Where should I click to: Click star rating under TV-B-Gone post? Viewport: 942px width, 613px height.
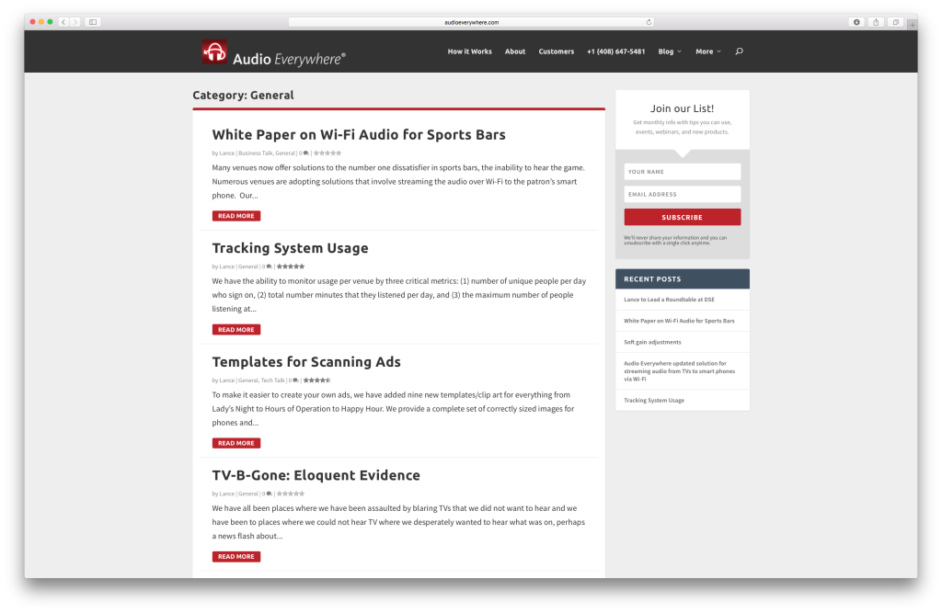click(x=290, y=494)
